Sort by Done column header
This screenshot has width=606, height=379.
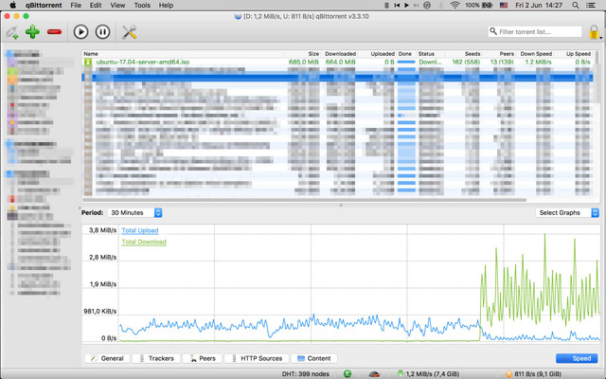[x=406, y=54]
